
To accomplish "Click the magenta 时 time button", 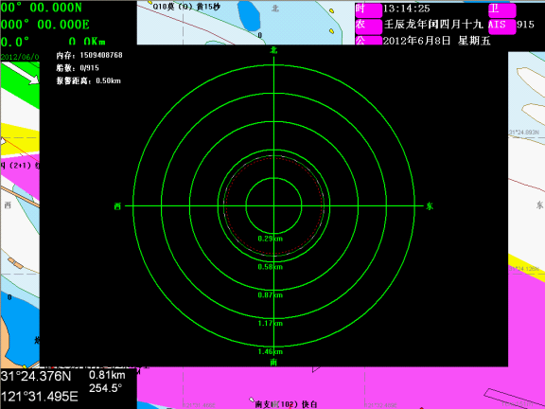I will point(368,9).
